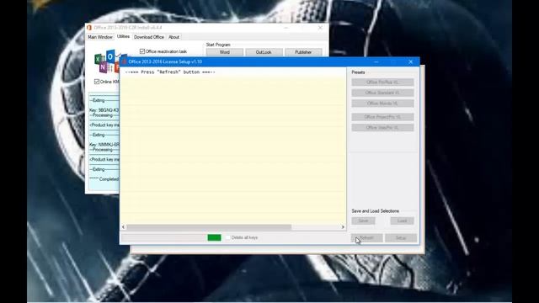Click left arrow of horizontal scrollbar
Viewport: 539px width, 303px height.
pos(124,227)
